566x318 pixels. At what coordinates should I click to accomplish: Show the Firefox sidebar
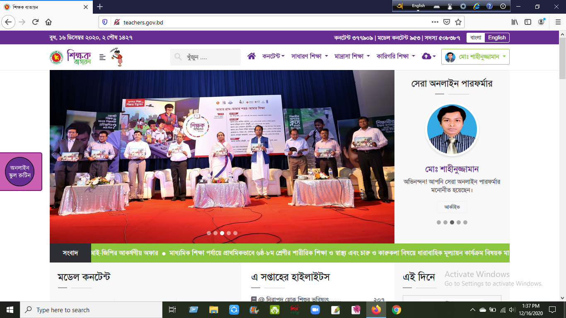coord(528,22)
